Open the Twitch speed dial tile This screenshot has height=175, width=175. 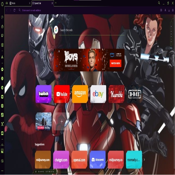43,94
